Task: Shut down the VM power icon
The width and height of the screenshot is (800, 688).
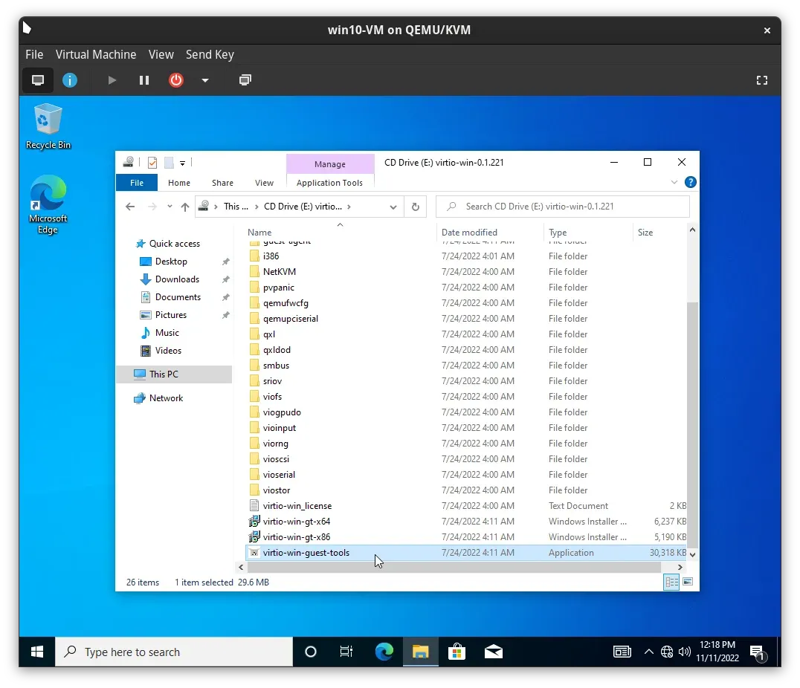Action: 176,80
